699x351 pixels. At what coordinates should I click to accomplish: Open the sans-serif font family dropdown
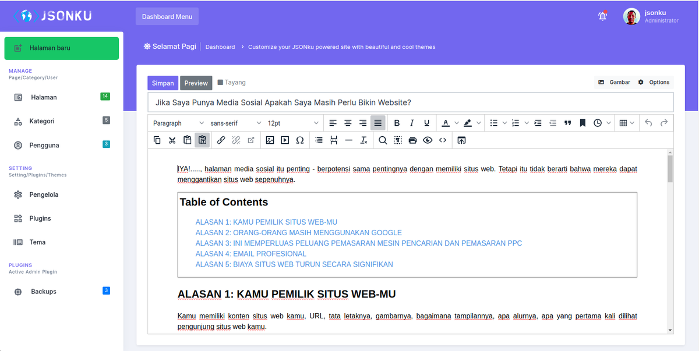236,123
